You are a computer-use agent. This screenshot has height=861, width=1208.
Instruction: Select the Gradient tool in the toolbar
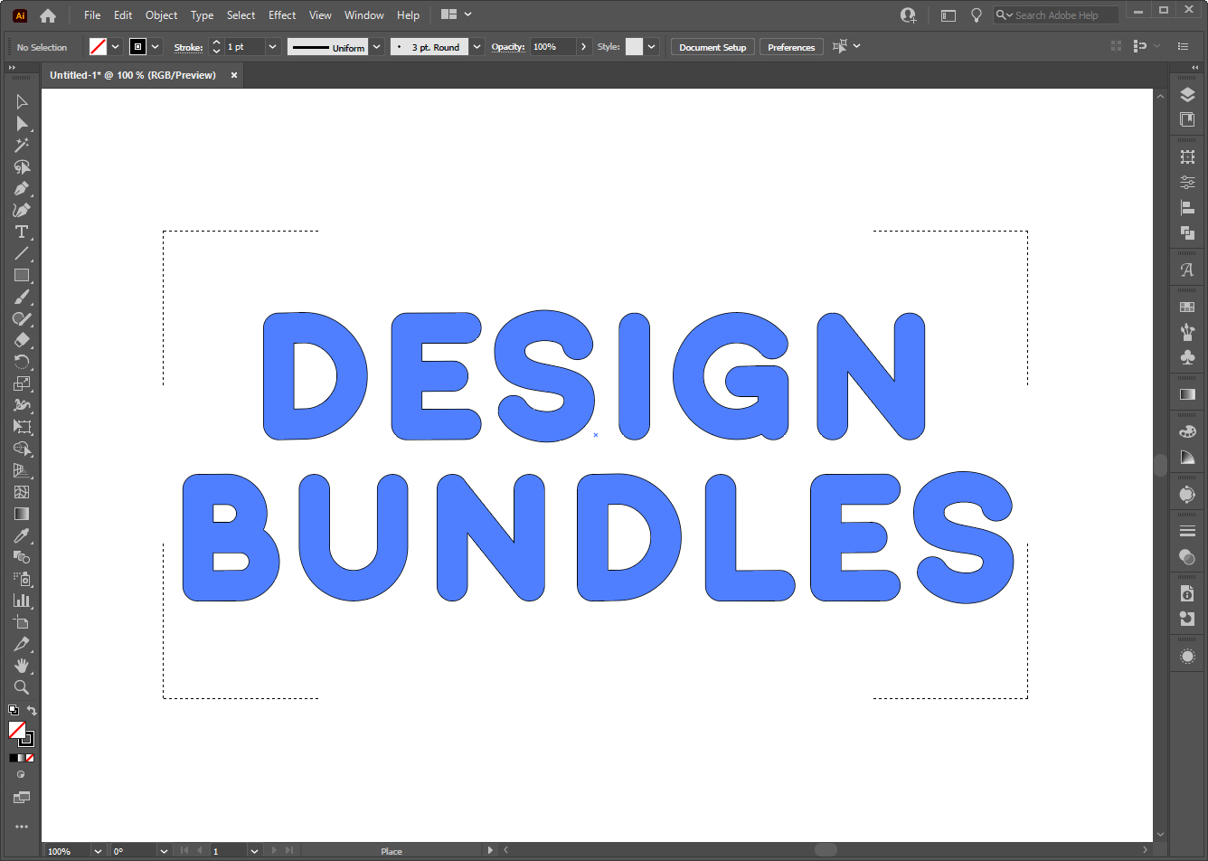pyautogui.click(x=22, y=515)
